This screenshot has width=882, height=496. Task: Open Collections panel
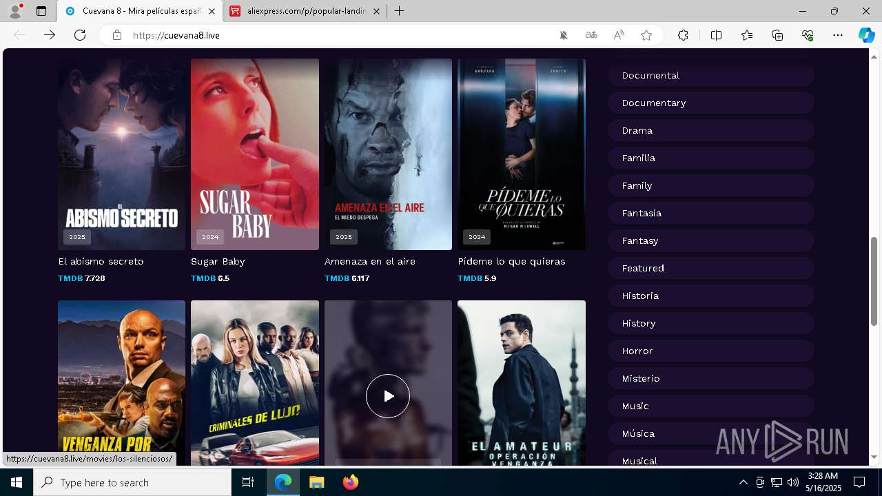pyautogui.click(x=777, y=35)
